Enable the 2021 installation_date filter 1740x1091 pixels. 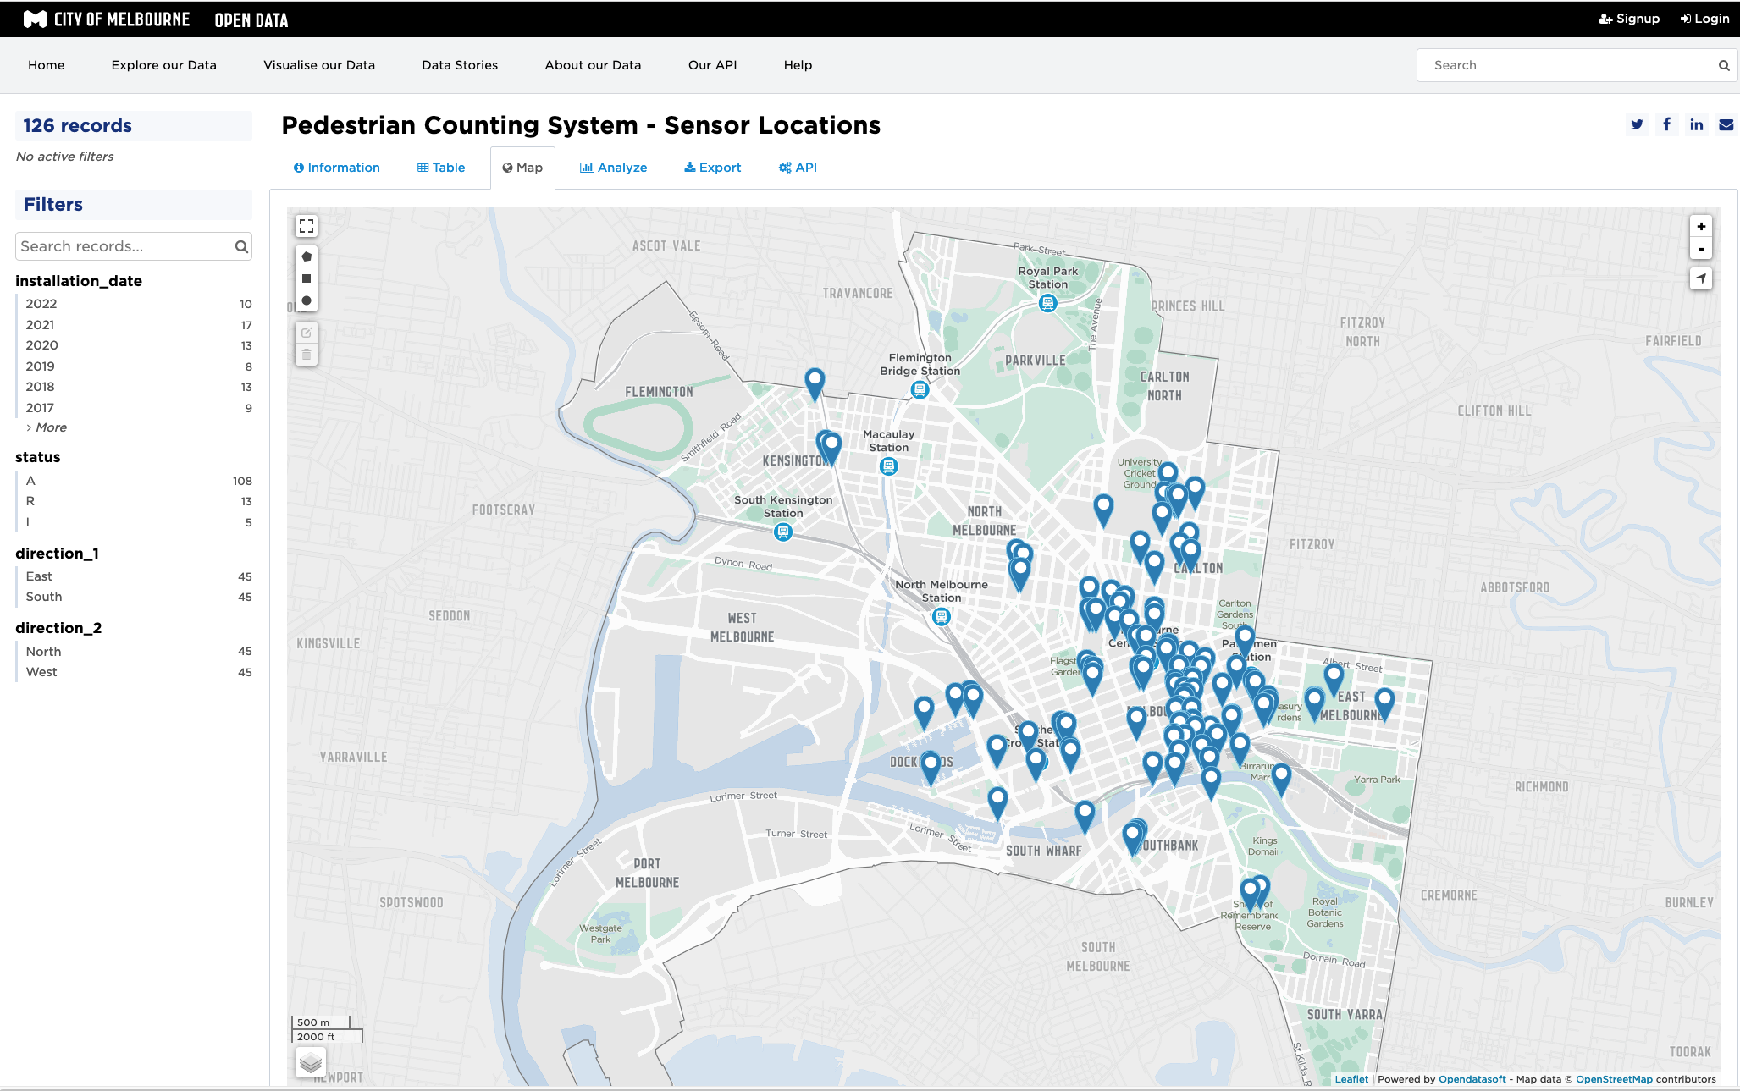40,324
